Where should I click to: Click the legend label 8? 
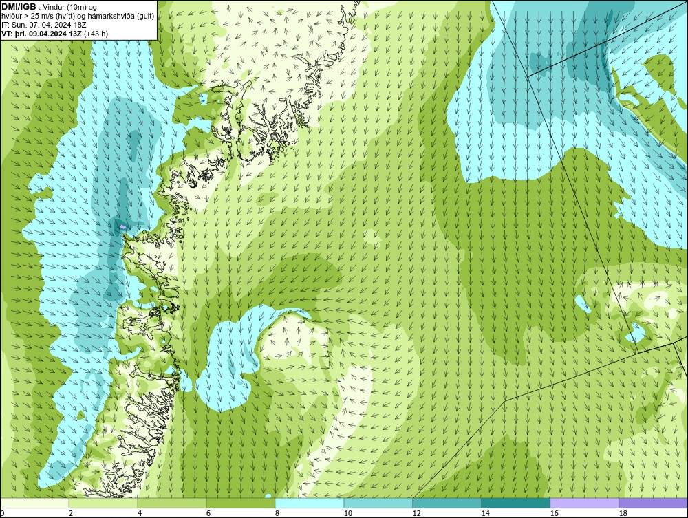coord(277,513)
